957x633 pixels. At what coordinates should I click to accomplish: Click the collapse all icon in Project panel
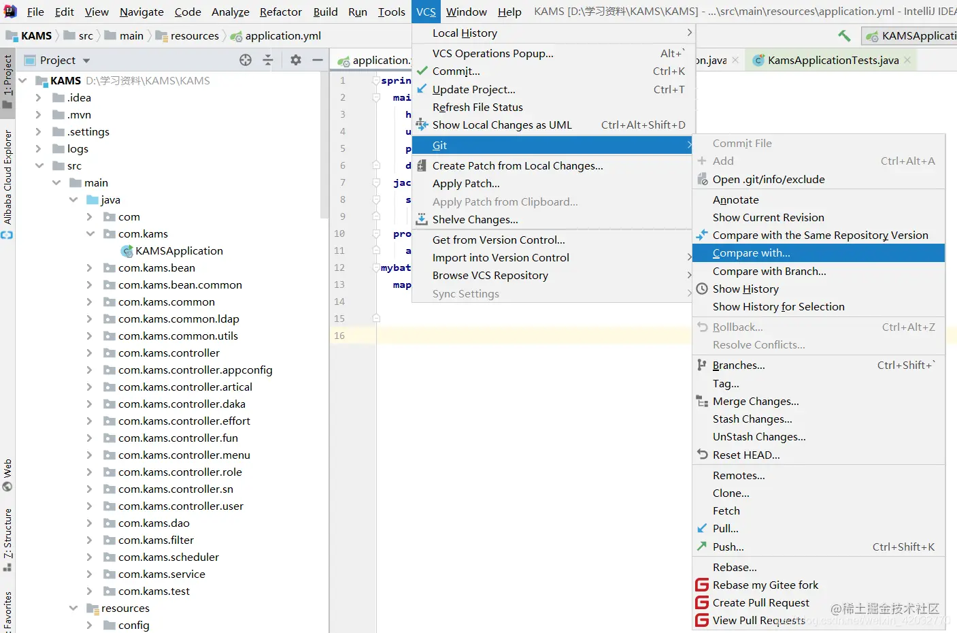(268, 60)
